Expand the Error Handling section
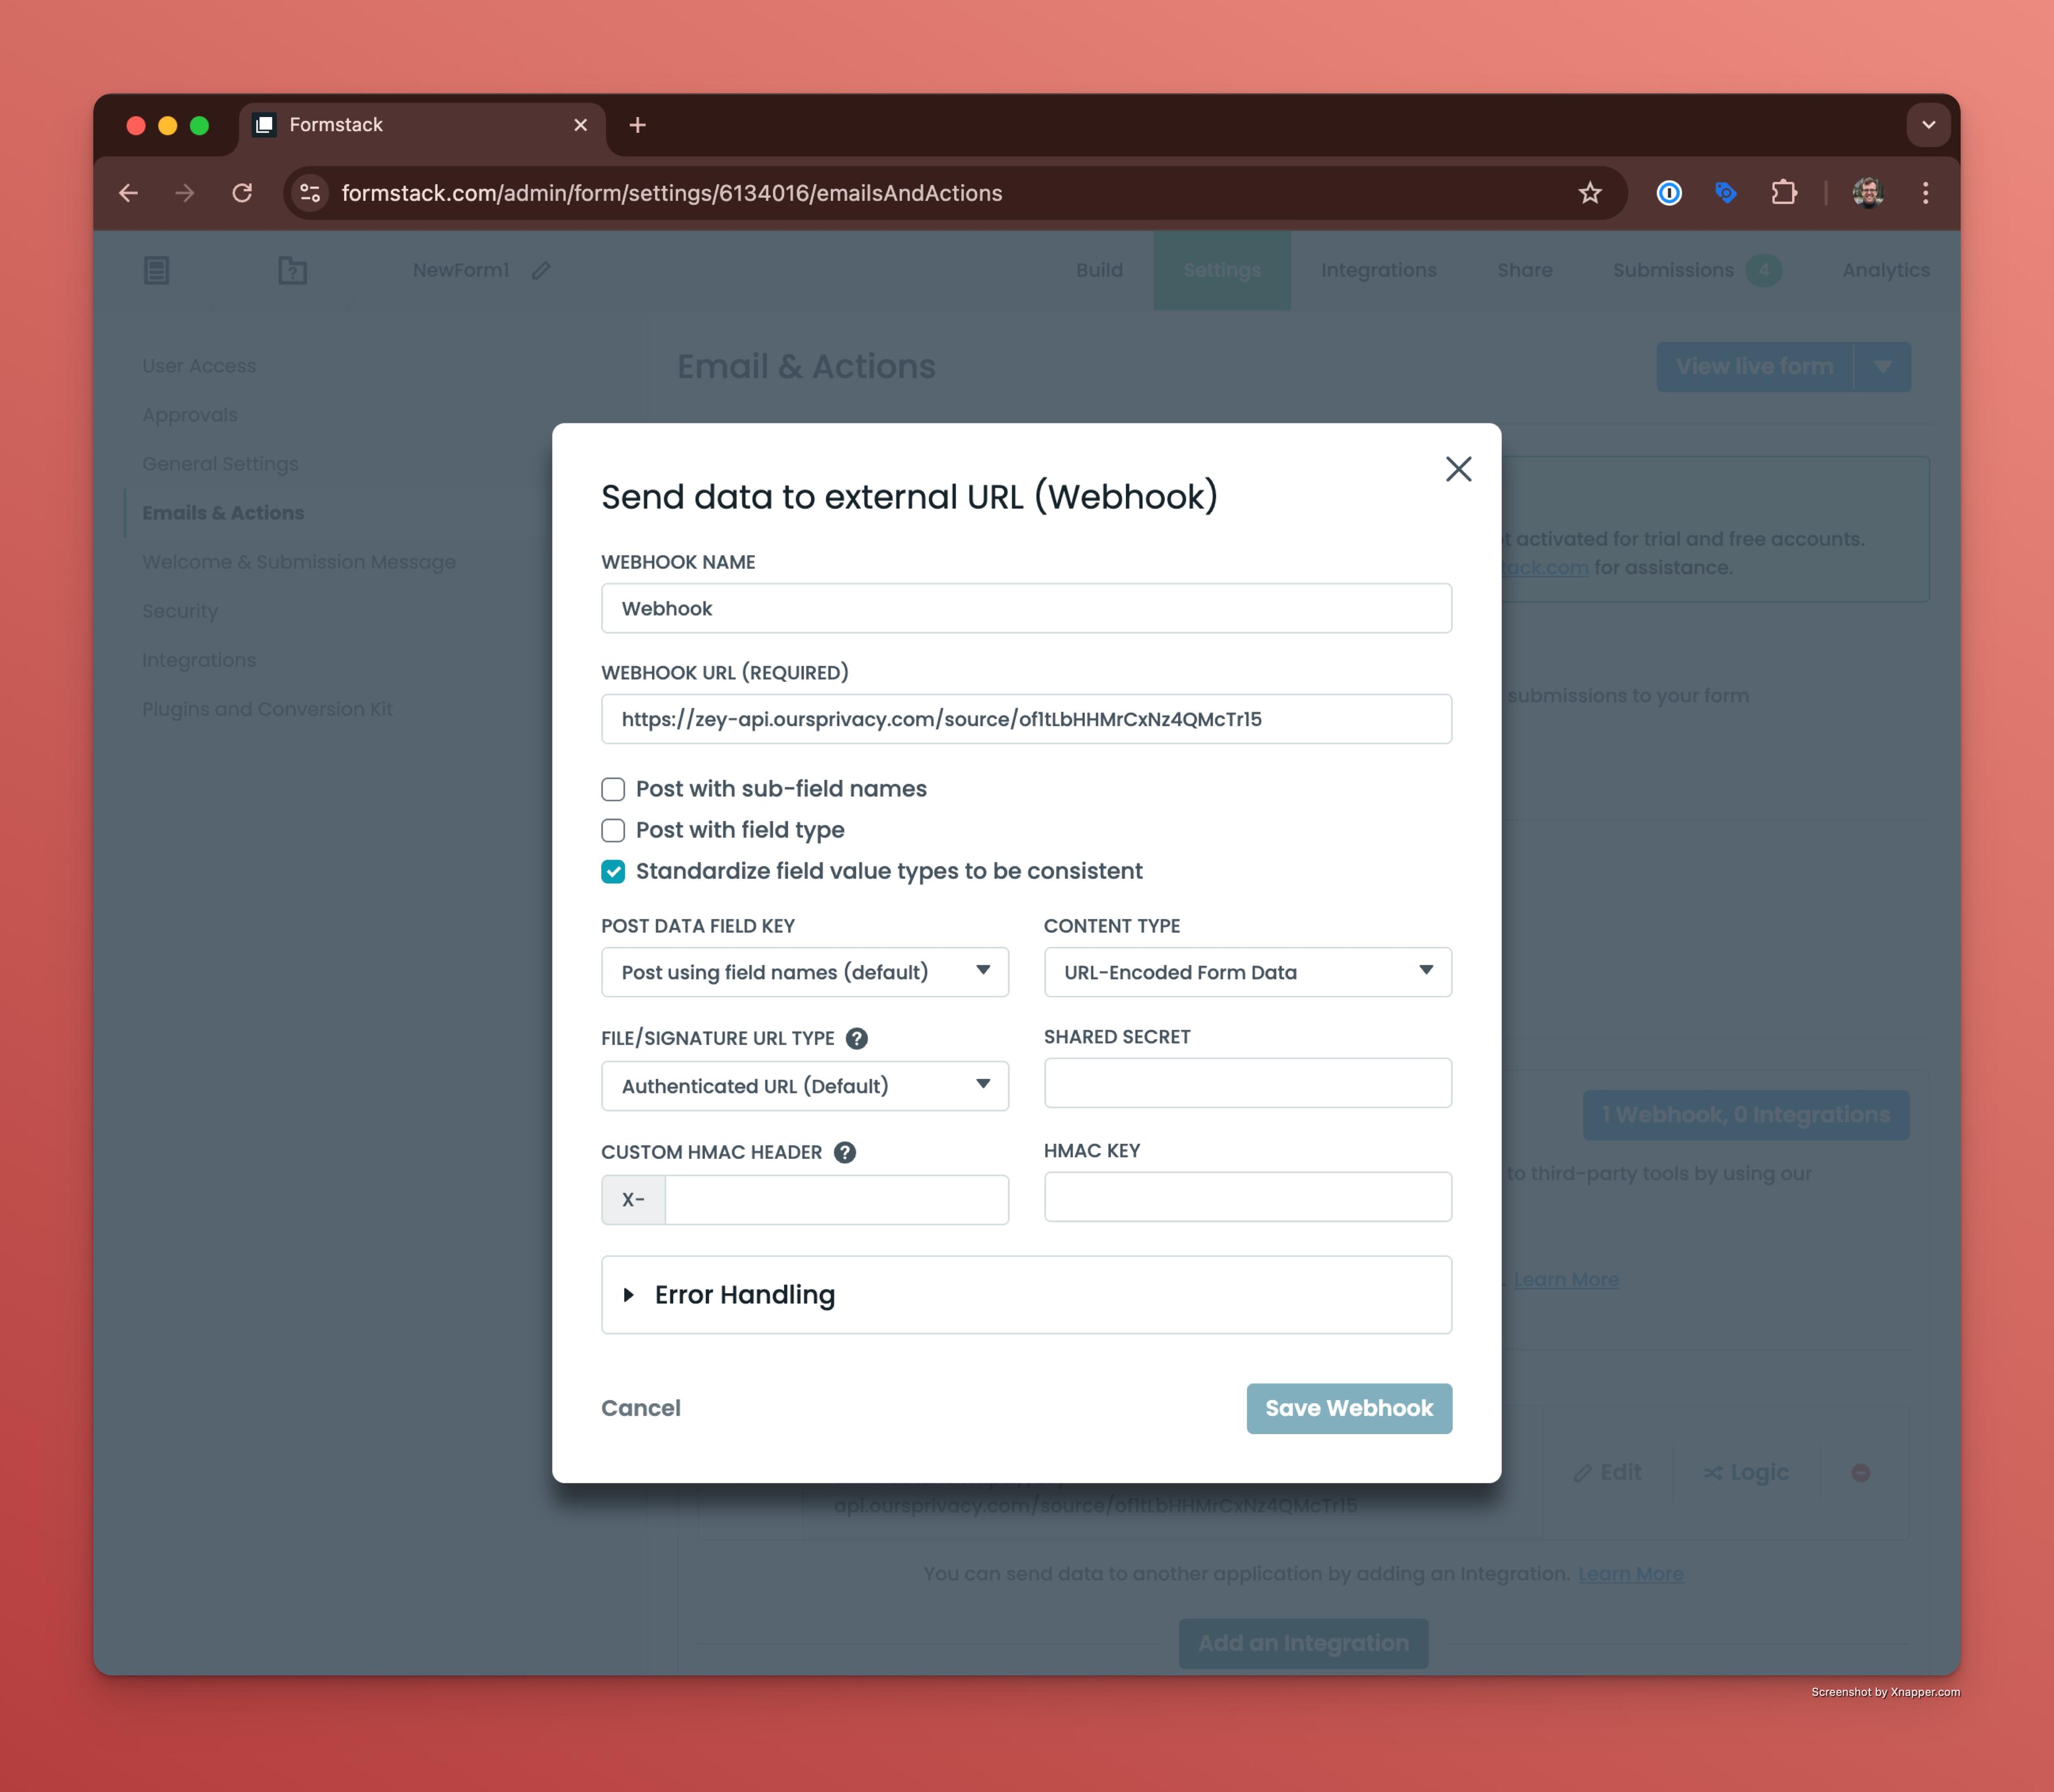The height and width of the screenshot is (1792, 2054). pyautogui.click(x=744, y=1294)
